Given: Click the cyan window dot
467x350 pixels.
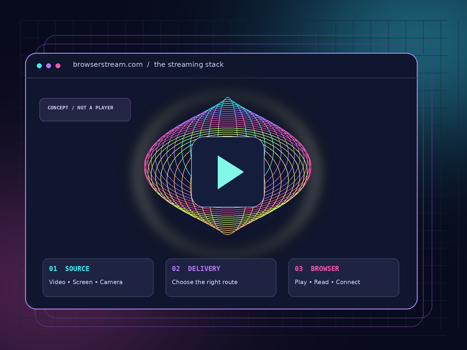Looking at the screenshot, I should point(39,66).
